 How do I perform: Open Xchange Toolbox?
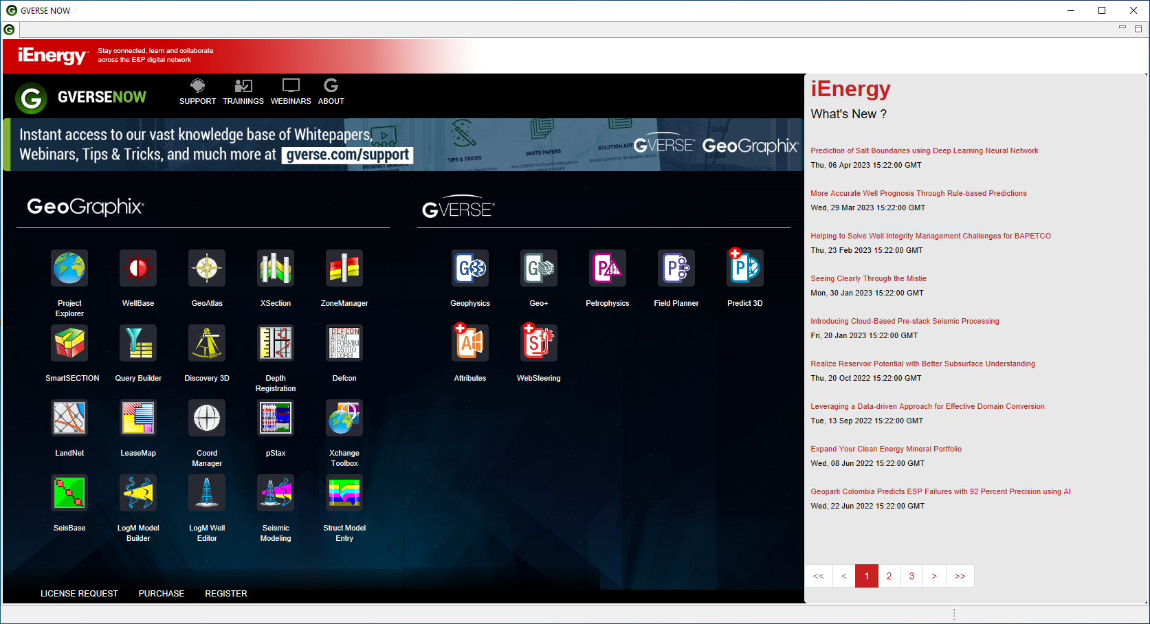[344, 418]
